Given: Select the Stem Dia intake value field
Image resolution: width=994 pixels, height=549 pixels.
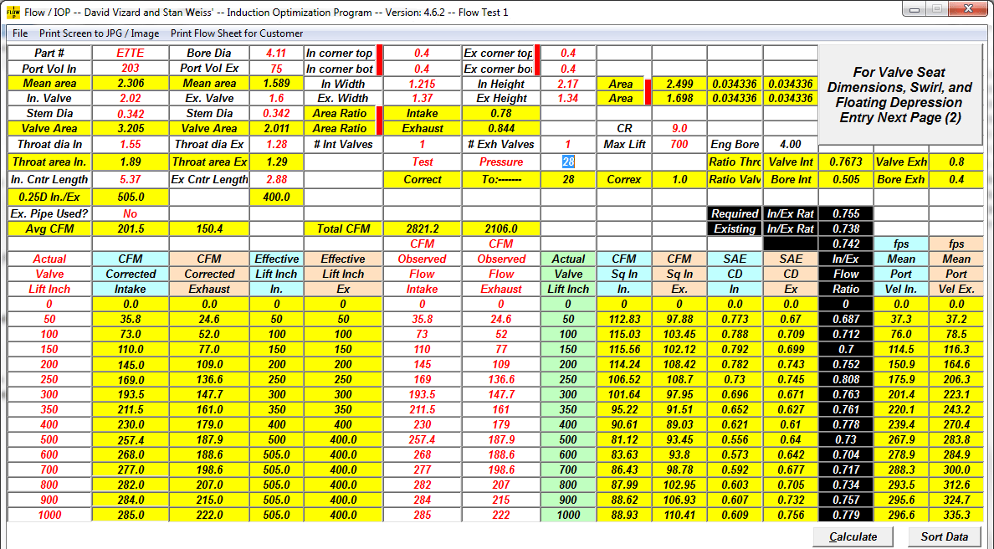Looking at the screenshot, I should [x=131, y=114].
